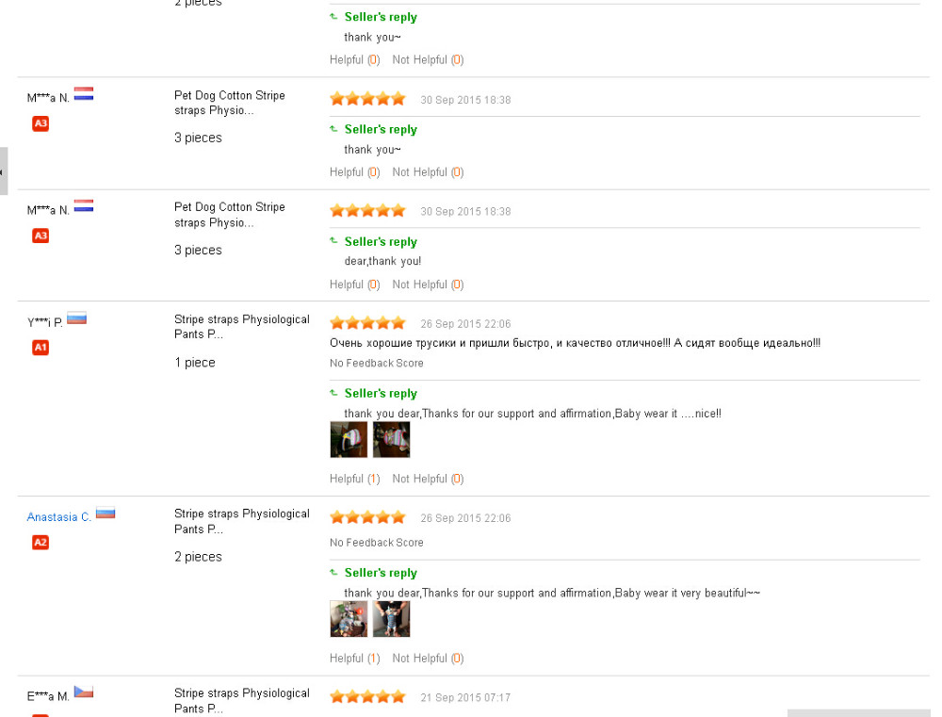942x717 pixels.
Task: Open Anastasia C.'s buyer profile
Action: tap(58, 517)
